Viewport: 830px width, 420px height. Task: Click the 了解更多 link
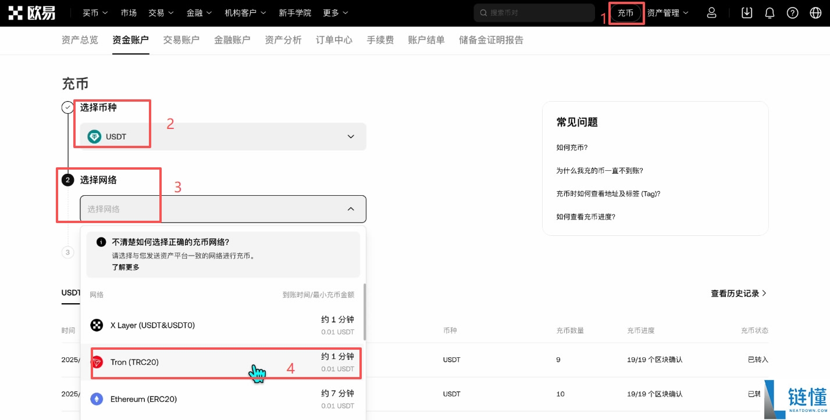[126, 267]
